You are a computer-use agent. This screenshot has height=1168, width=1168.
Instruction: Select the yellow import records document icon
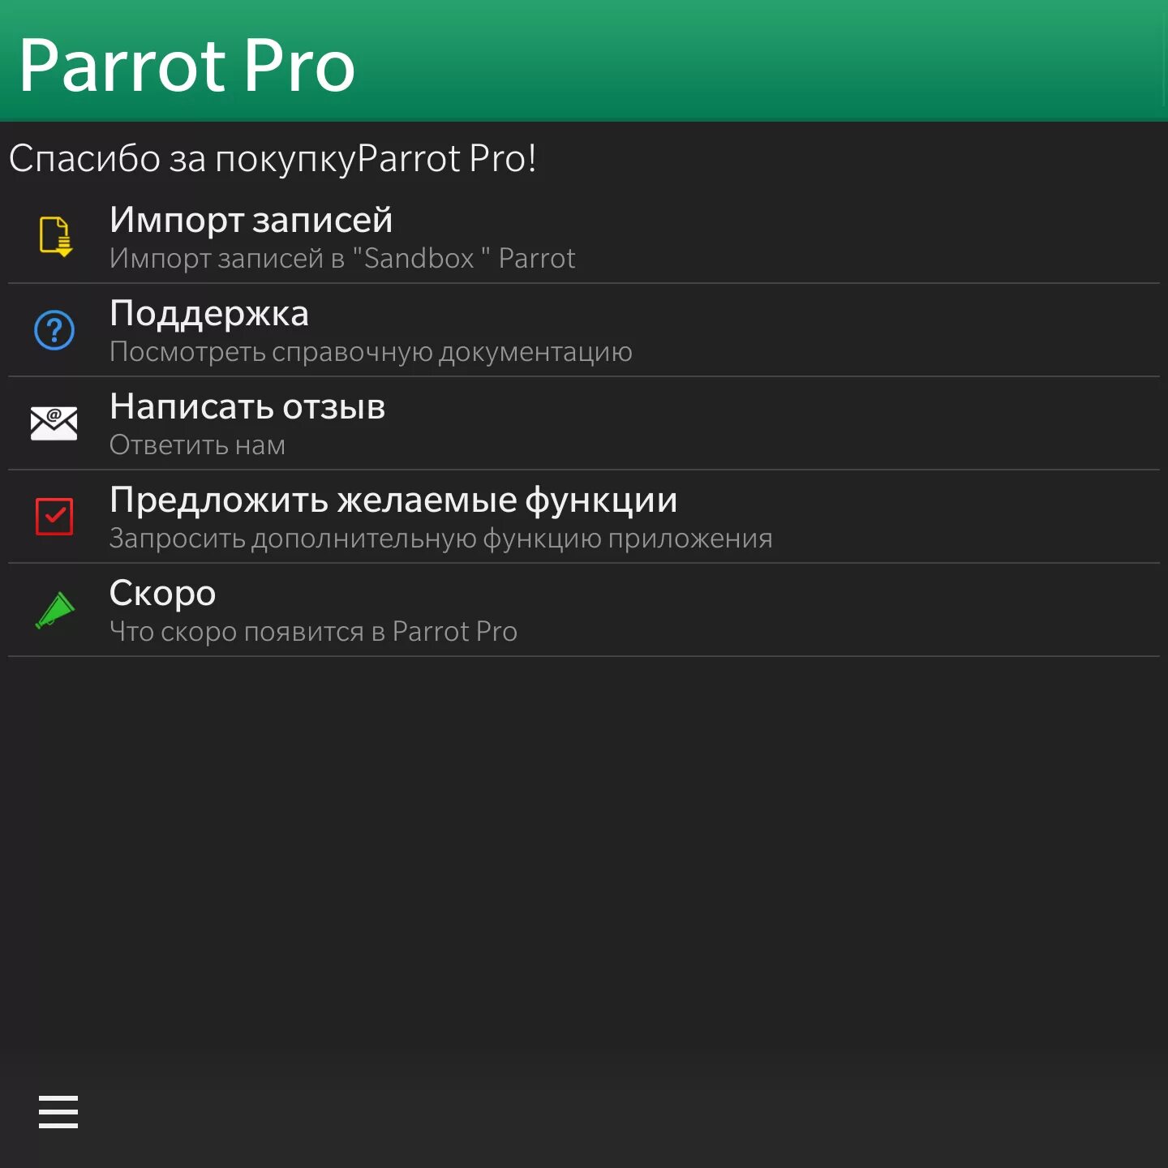pos(53,237)
